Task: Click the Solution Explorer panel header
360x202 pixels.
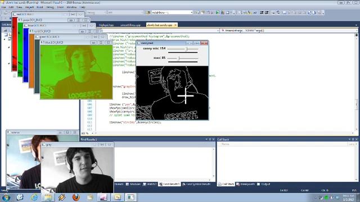Action: (x=6, y=25)
